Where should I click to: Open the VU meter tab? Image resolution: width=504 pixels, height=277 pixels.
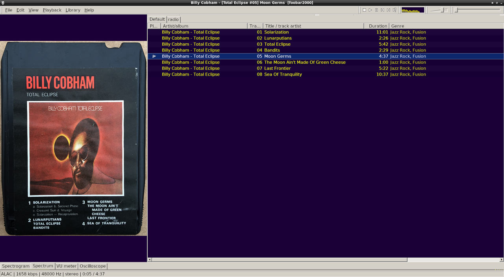(x=67, y=266)
